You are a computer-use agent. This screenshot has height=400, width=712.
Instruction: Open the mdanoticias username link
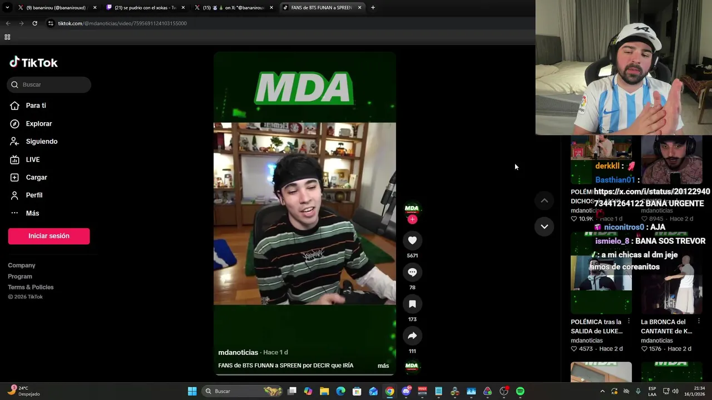238,352
